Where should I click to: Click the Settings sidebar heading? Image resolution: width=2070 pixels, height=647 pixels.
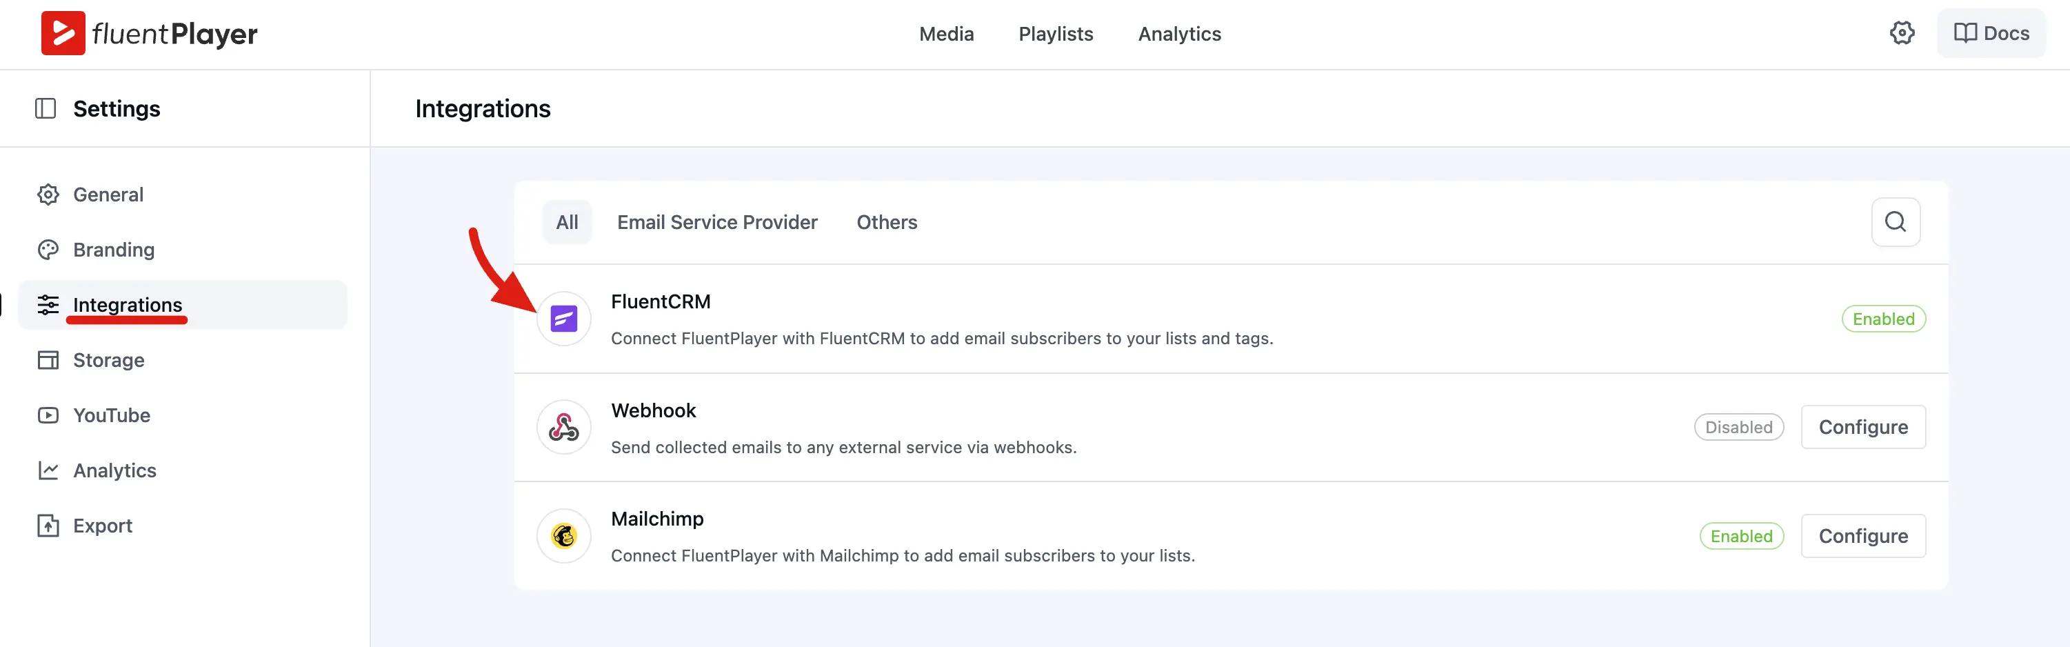click(x=117, y=108)
